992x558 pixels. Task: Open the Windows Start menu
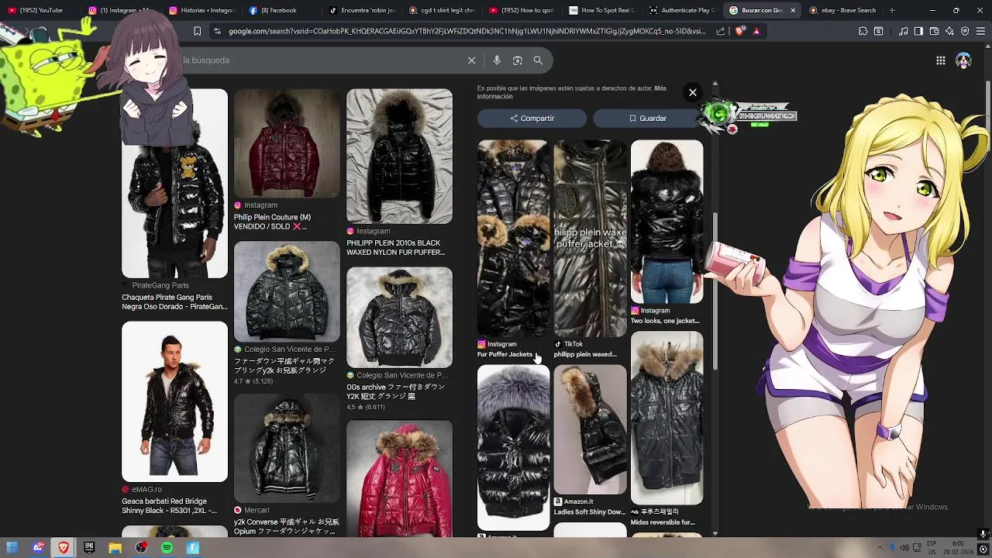(x=12, y=548)
